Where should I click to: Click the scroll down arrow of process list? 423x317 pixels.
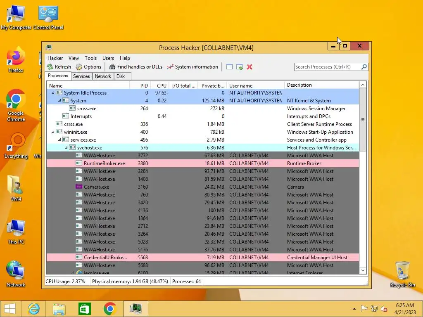pyautogui.click(x=363, y=270)
